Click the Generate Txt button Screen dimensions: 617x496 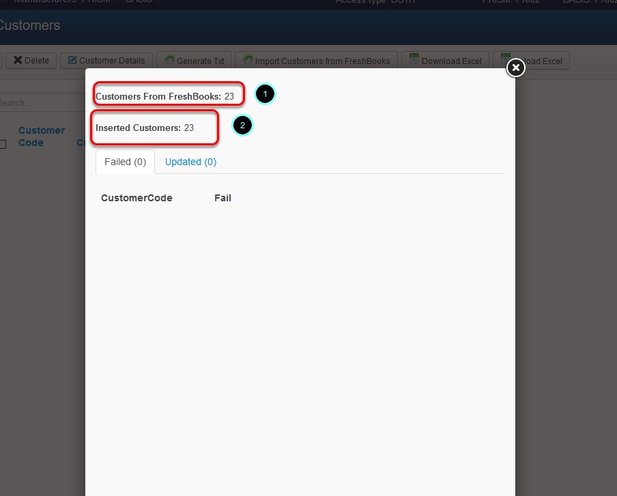(x=194, y=61)
